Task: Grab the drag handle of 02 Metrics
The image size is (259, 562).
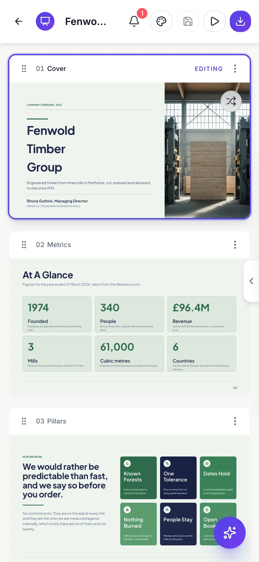Action: click(x=24, y=245)
